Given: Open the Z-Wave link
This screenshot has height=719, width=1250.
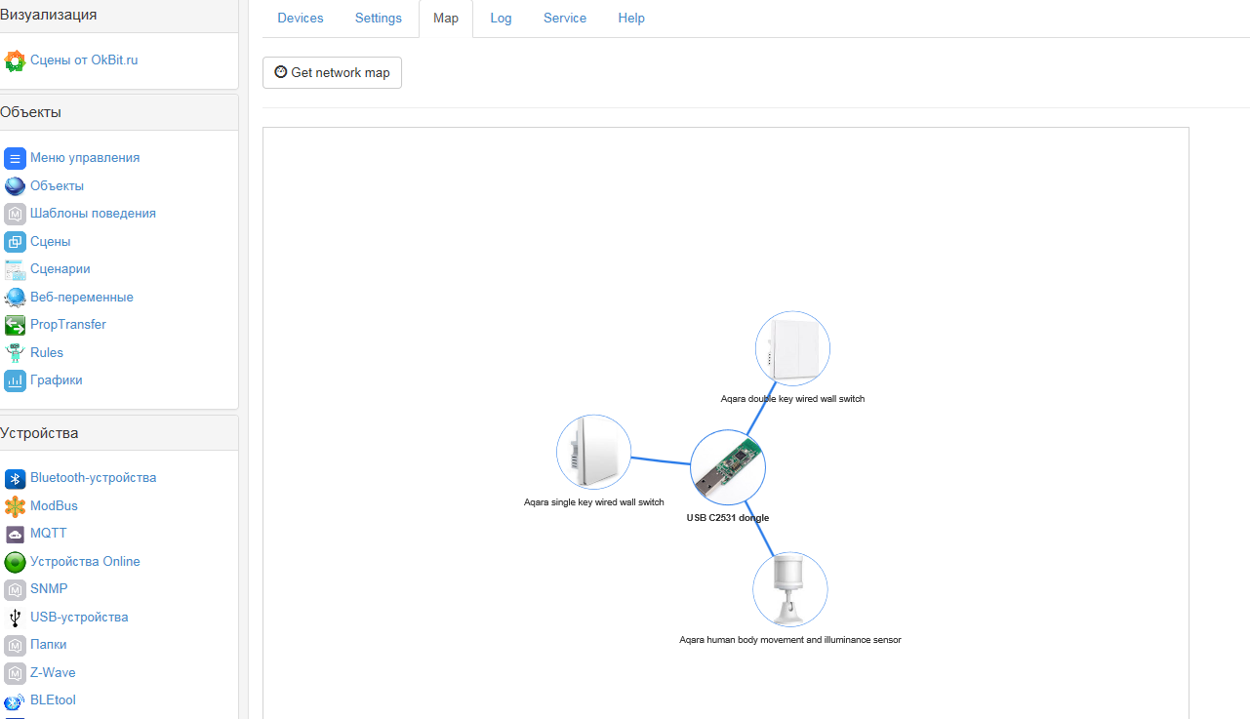Looking at the screenshot, I should 53,673.
